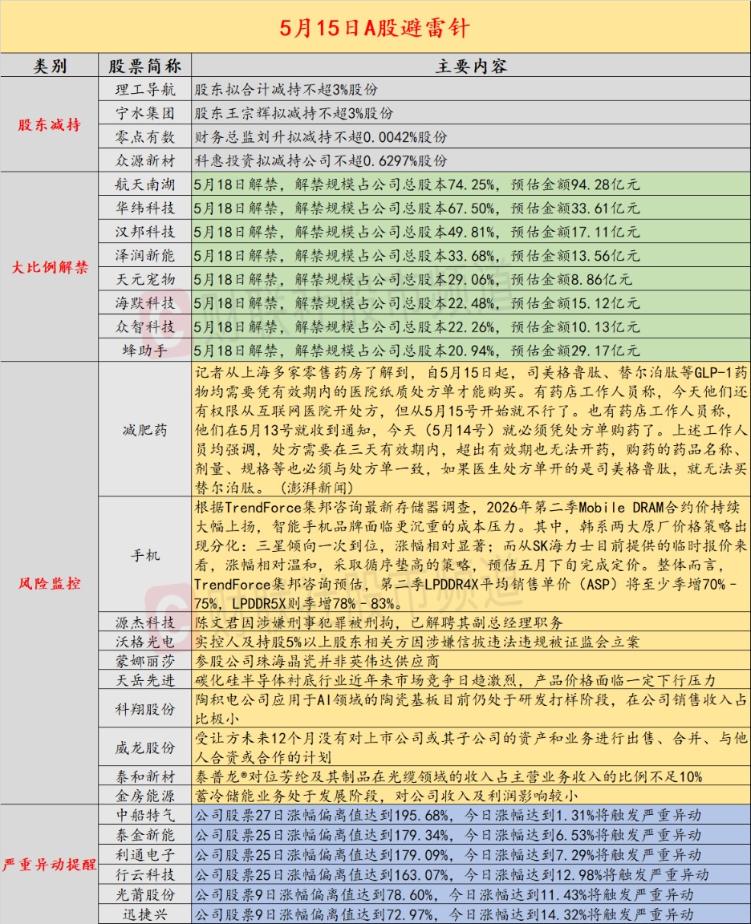751x924 pixels.
Task: Select stock name 光莆股份
Action: pyautogui.click(x=145, y=894)
